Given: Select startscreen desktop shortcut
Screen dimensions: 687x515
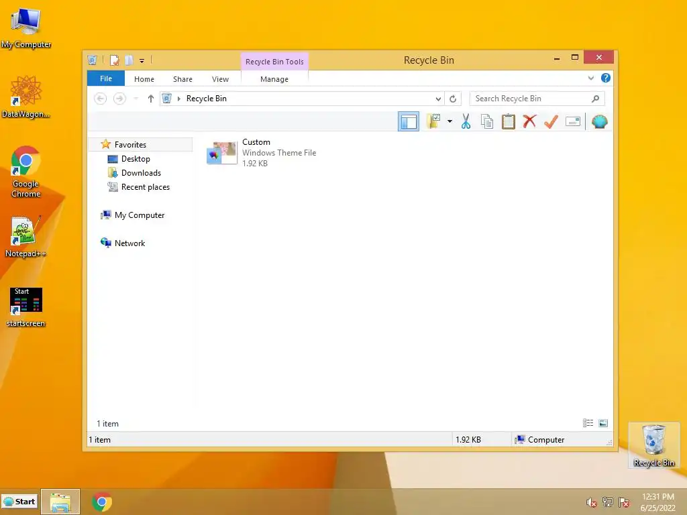Looking at the screenshot, I should coord(26,307).
